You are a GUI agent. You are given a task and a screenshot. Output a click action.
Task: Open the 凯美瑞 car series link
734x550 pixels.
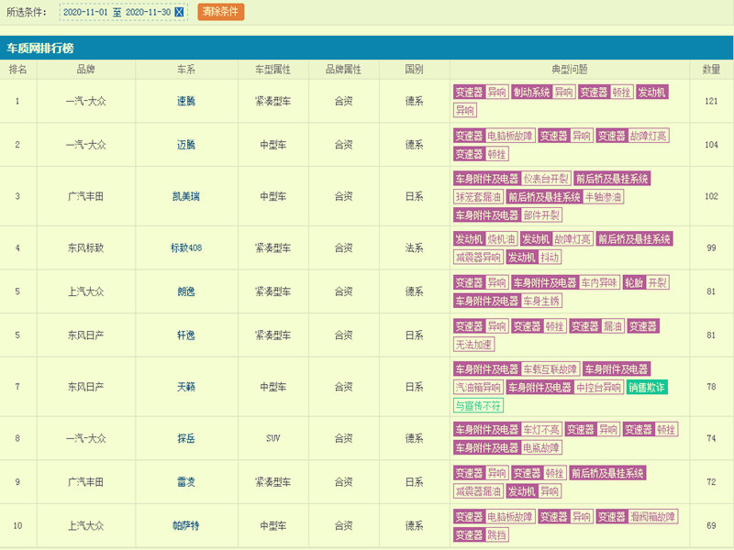click(x=186, y=196)
